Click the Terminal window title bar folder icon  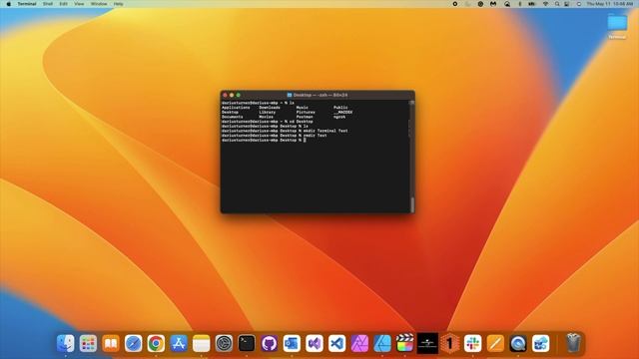290,95
